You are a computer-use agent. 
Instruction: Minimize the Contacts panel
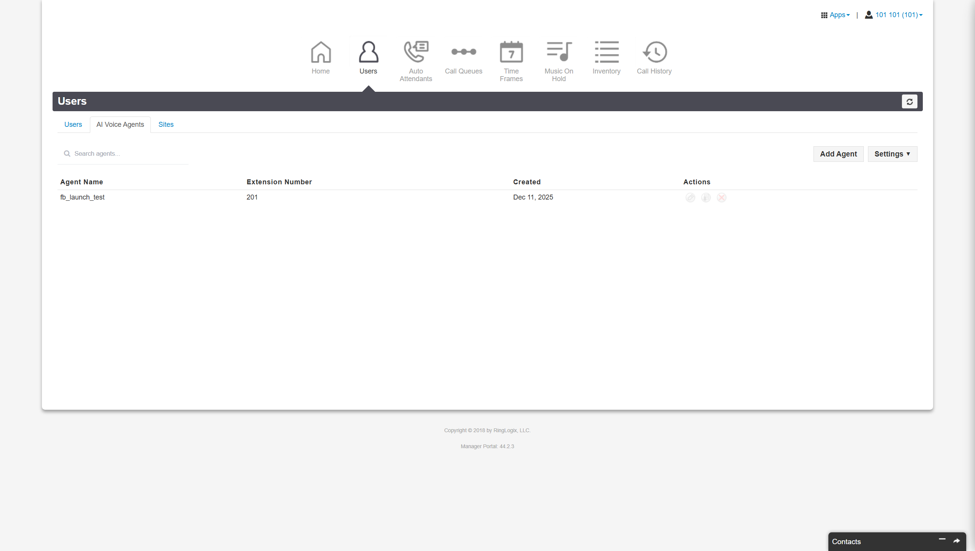(942, 540)
